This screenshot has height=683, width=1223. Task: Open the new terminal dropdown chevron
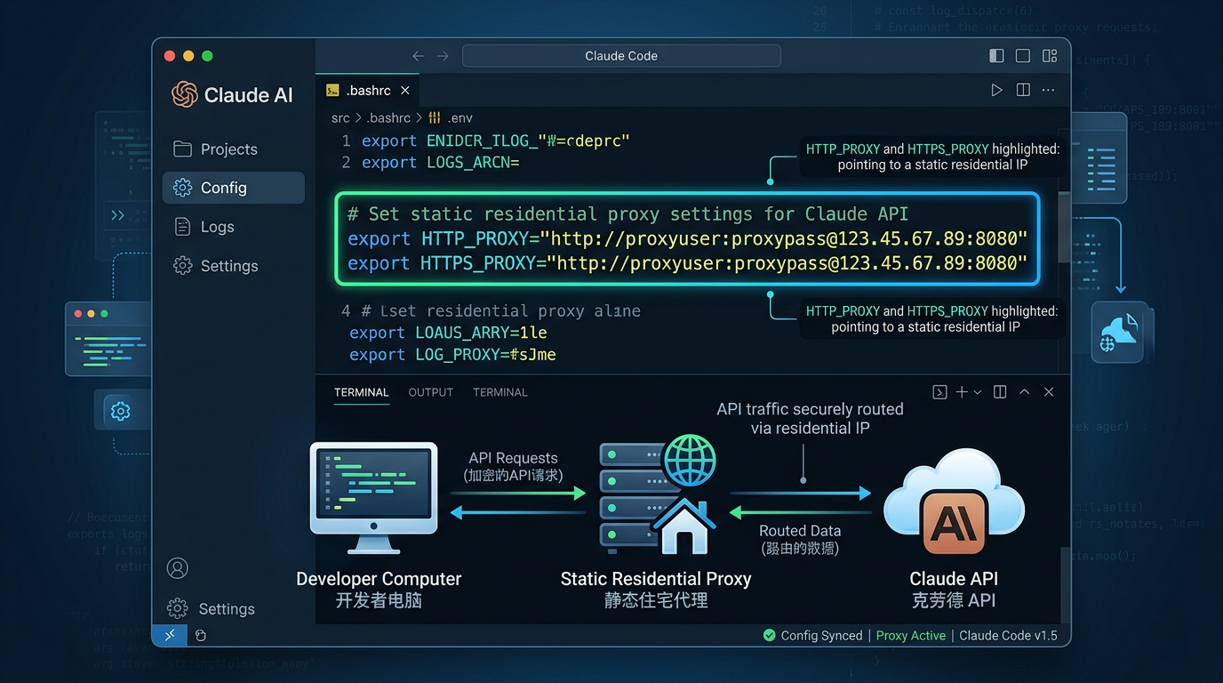(x=978, y=392)
